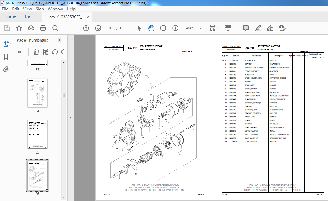Rotate page counterclockwise in thumbnails panel
Image resolution: width=328 pixels, height=201 pixels.
pyautogui.click(x=55, y=52)
